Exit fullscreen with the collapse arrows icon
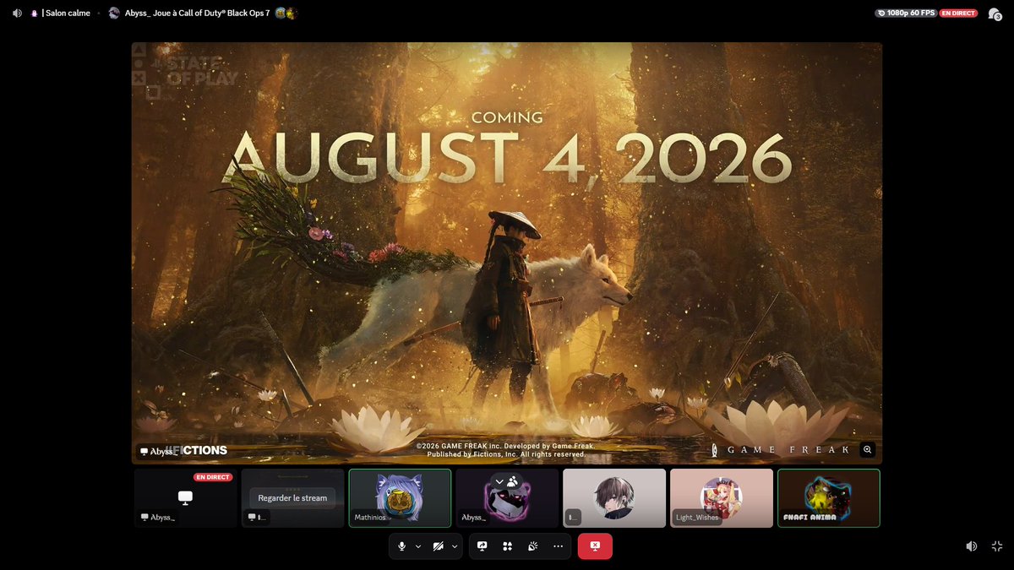 pyautogui.click(x=997, y=546)
